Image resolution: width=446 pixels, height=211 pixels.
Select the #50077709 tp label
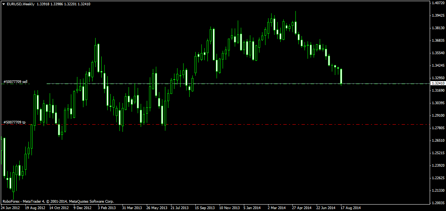pos(14,122)
